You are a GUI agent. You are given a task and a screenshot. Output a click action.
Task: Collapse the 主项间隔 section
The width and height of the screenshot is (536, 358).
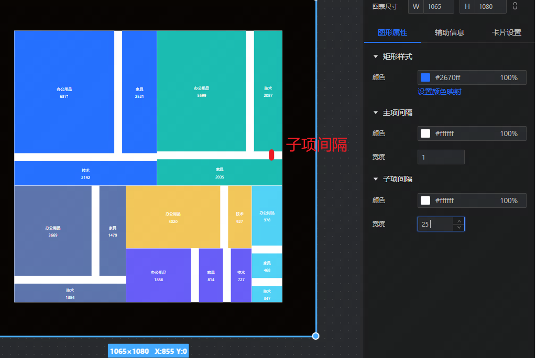click(375, 113)
